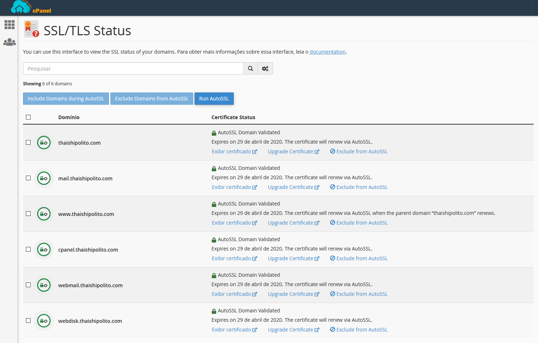Click Upgrade Certificate for webmail.thaishipolito.com
The image size is (538, 343).
coord(293,294)
